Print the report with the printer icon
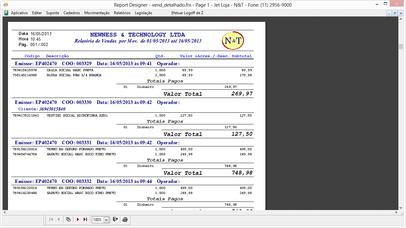 [x=125, y=219]
